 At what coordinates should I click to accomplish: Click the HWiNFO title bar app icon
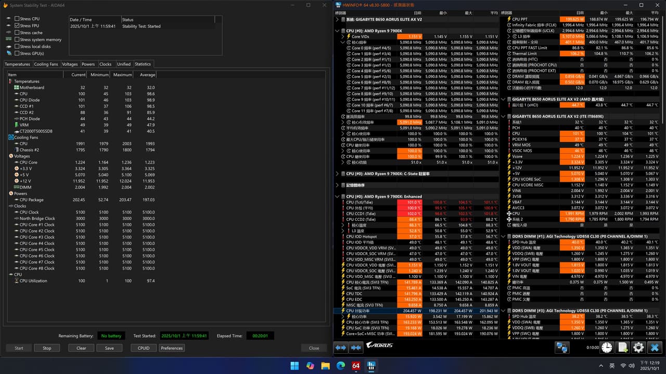[339, 5]
